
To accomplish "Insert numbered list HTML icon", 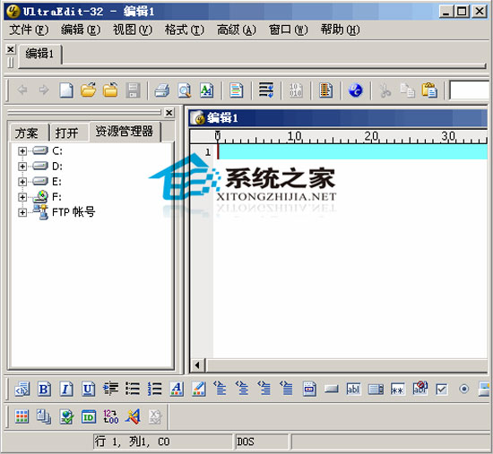I will pyautogui.click(x=155, y=390).
